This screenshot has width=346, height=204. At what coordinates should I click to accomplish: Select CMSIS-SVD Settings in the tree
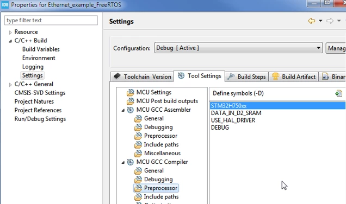pyautogui.click(x=40, y=93)
